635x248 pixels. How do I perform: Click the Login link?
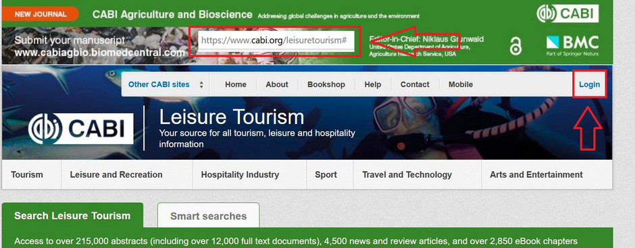tap(589, 84)
